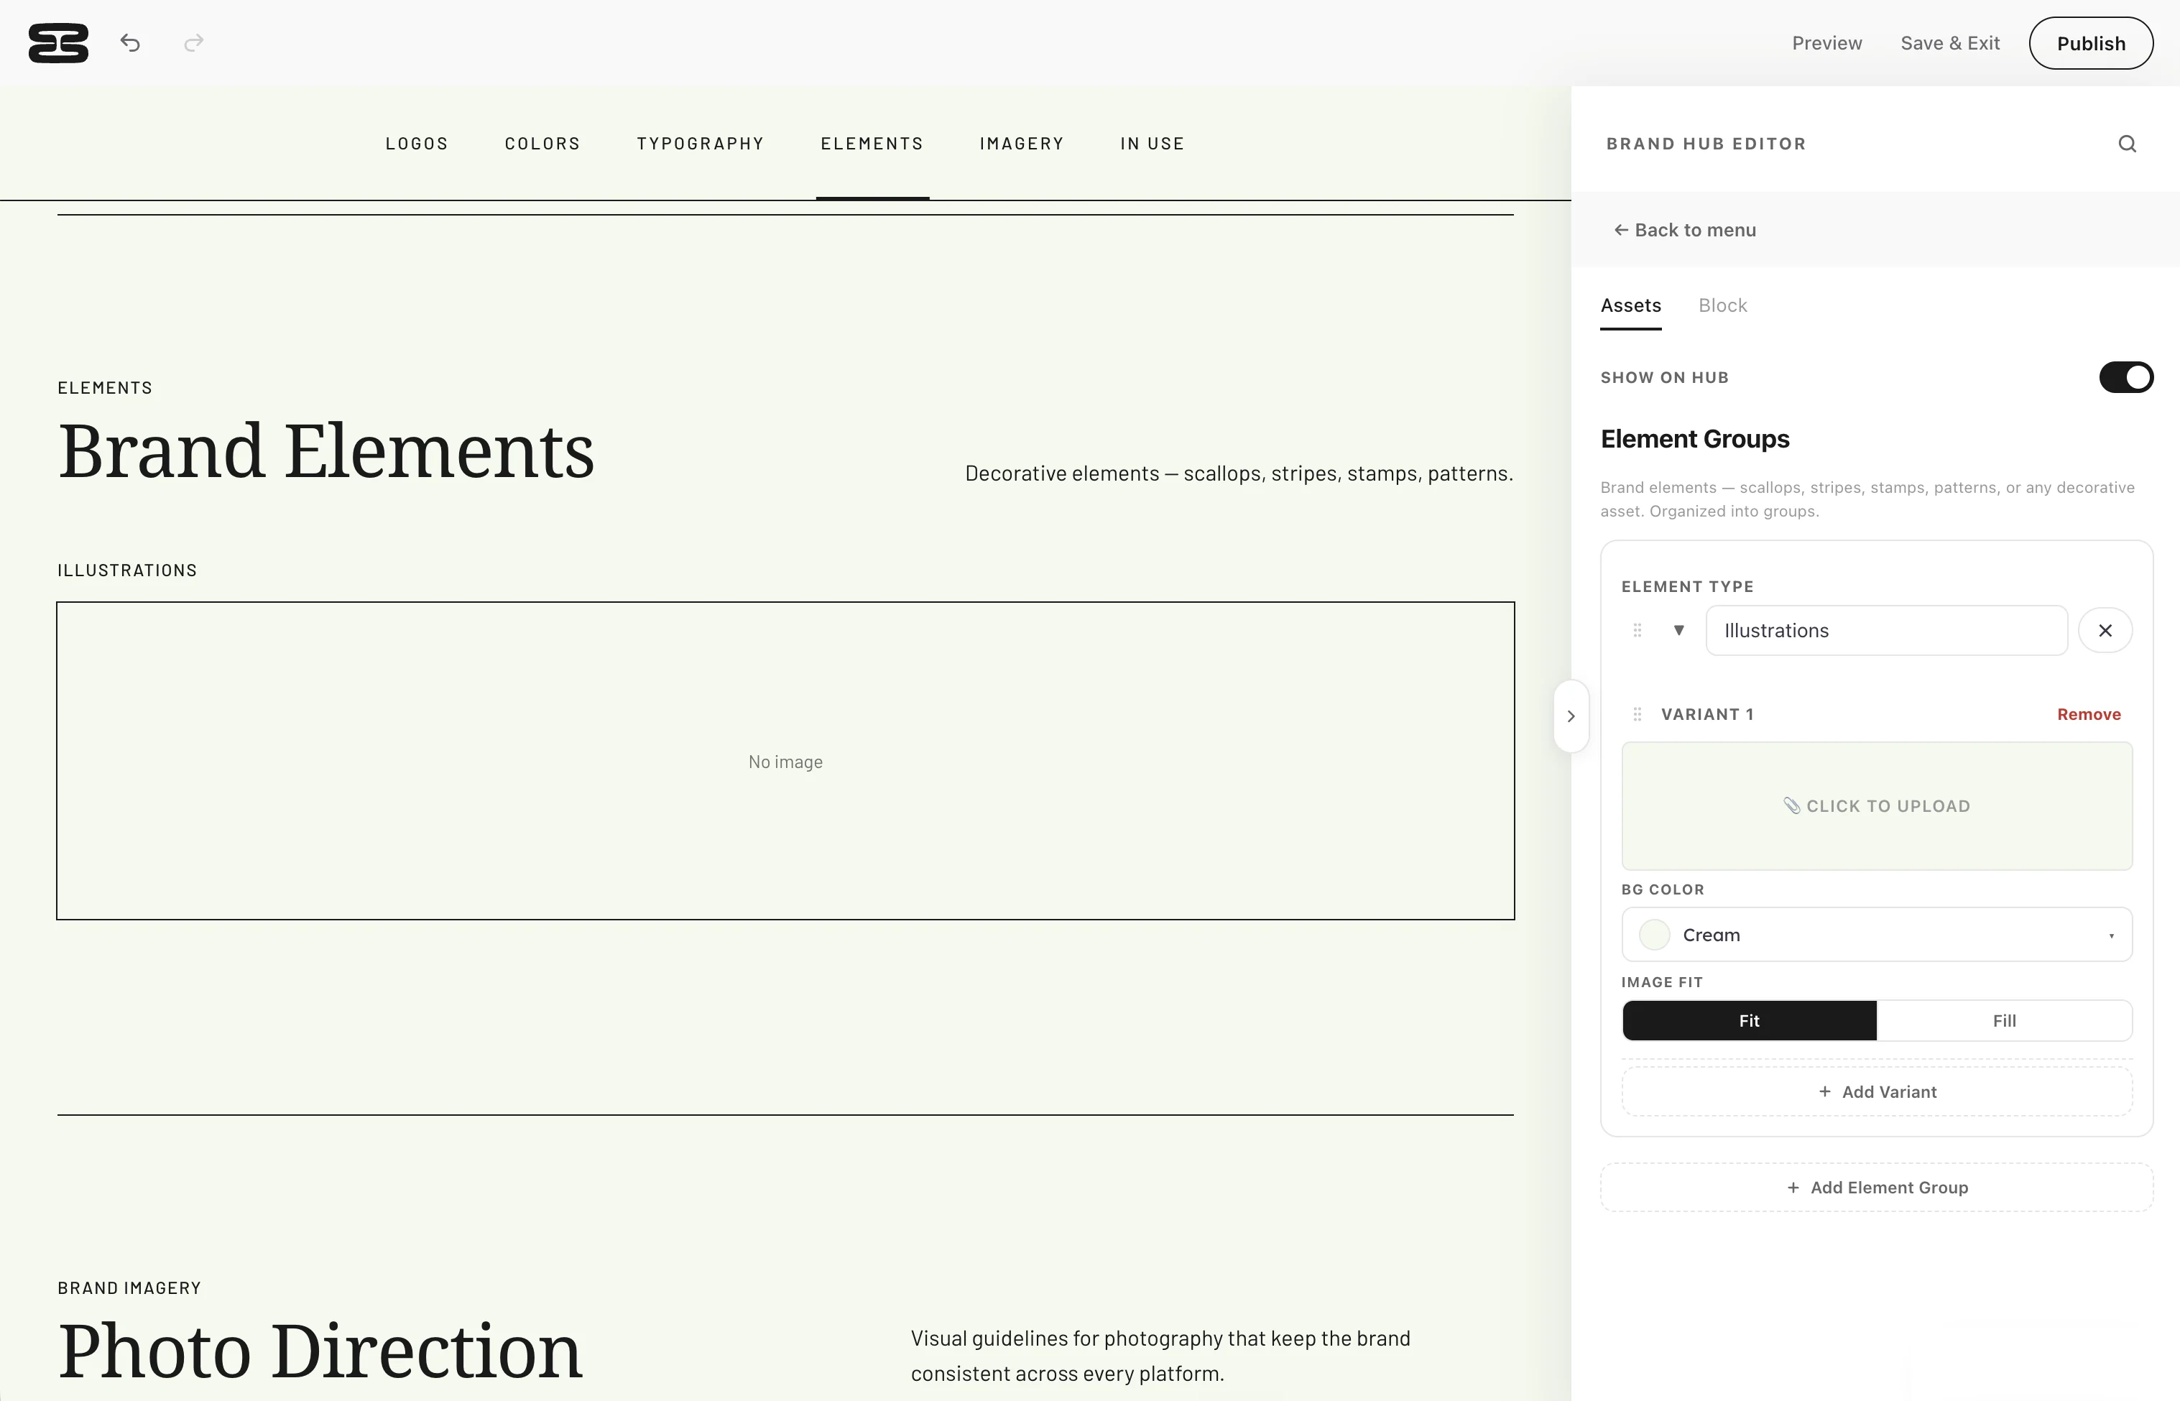Open search in Brand Hub Editor
Screen dimensions: 2180x1401
point(2126,144)
